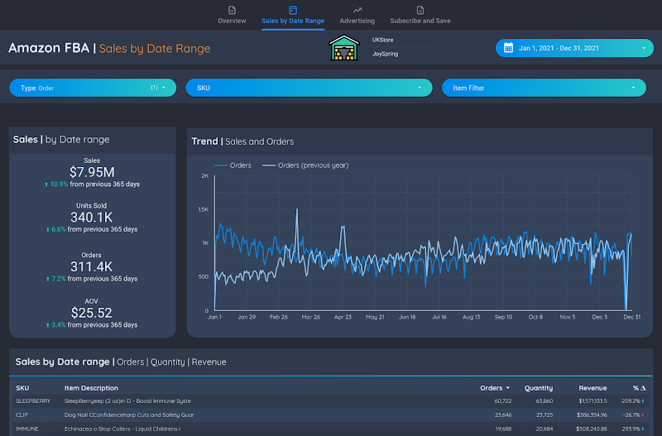Click the Dec 31 axis label
662x436 pixels.
(631, 317)
